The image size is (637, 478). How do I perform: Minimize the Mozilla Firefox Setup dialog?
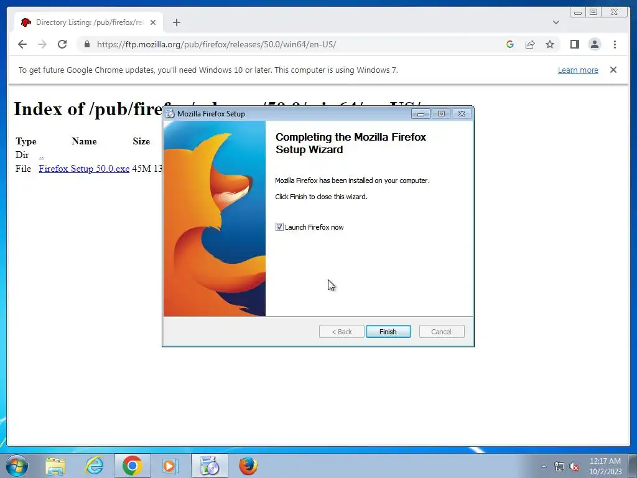click(x=421, y=114)
